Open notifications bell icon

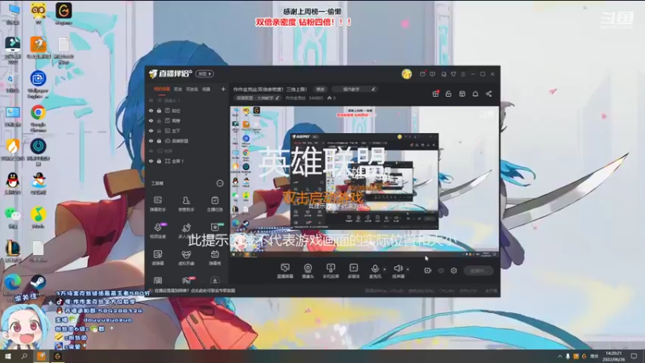click(475, 94)
